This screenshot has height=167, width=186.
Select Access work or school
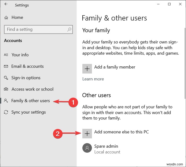click(32, 89)
